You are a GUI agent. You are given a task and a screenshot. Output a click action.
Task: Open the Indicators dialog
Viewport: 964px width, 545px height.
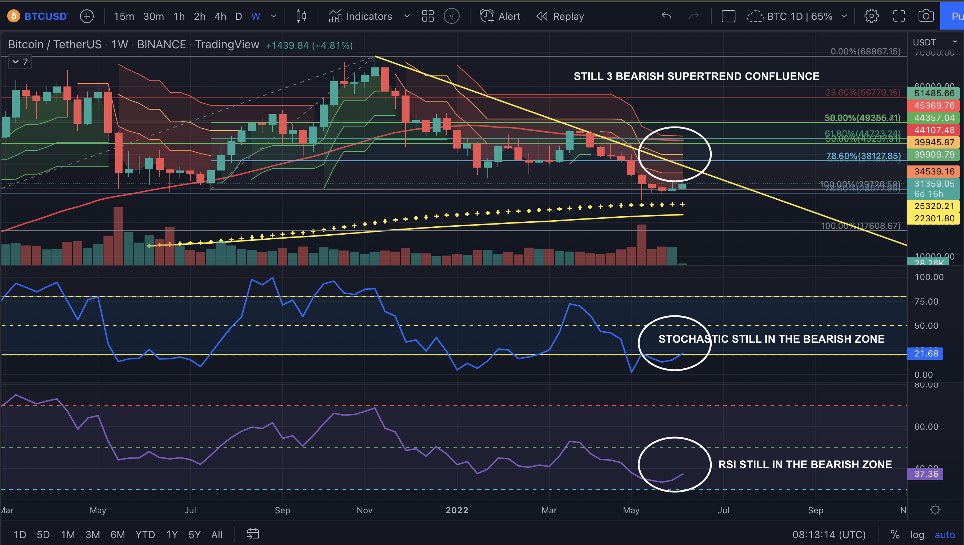[361, 16]
